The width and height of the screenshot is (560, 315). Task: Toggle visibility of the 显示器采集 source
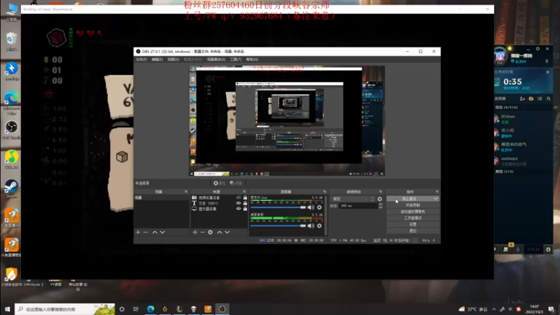[239, 209]
